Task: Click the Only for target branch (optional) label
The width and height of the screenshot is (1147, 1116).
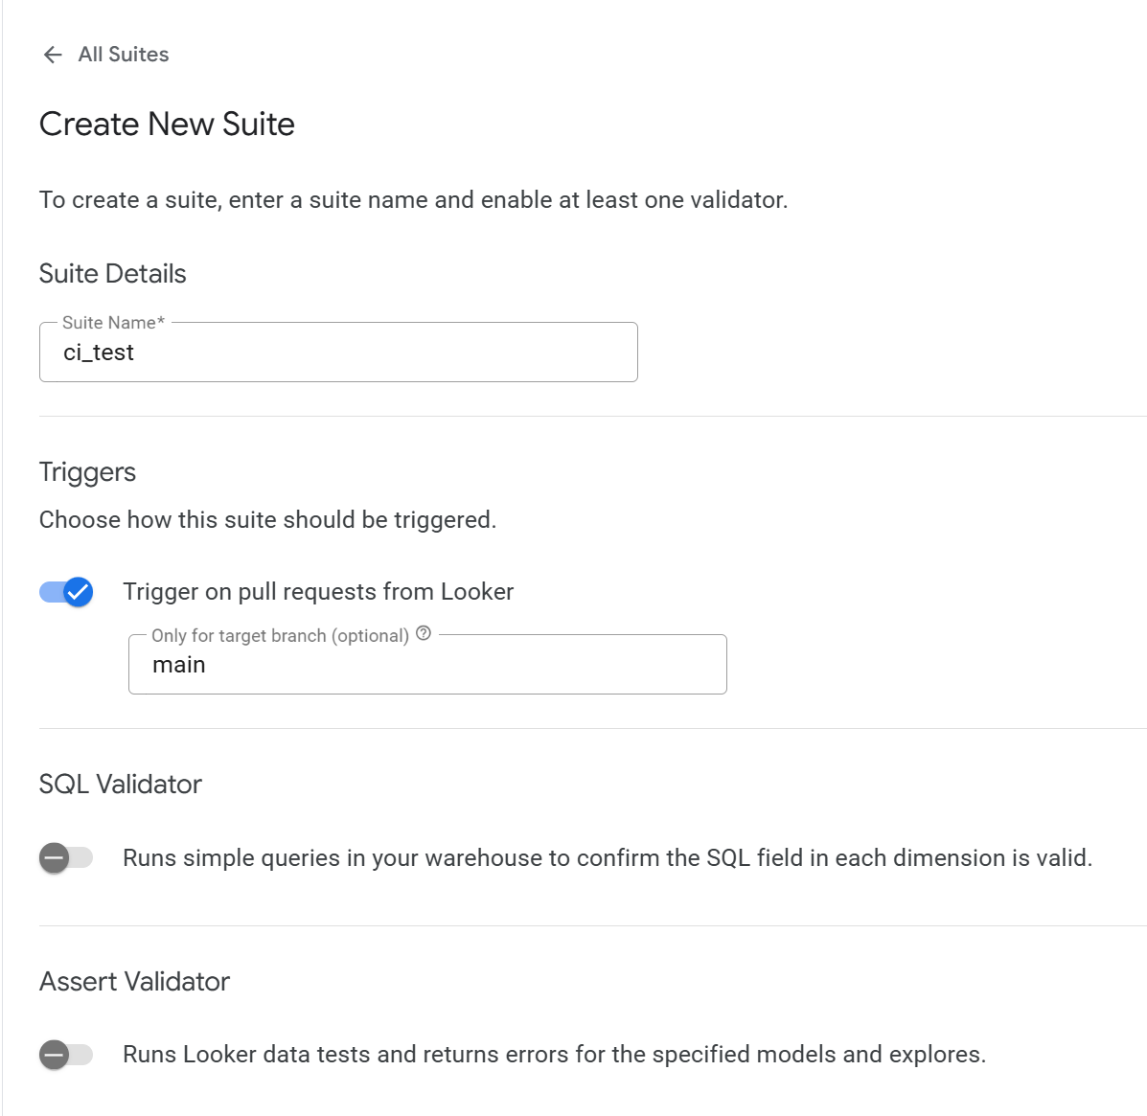Action: pos(280,635)
